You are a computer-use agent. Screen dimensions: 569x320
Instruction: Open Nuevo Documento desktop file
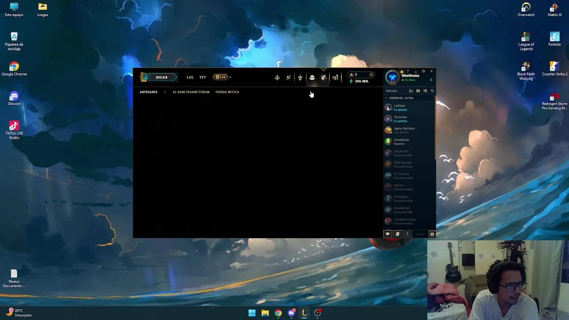(14, 279)
